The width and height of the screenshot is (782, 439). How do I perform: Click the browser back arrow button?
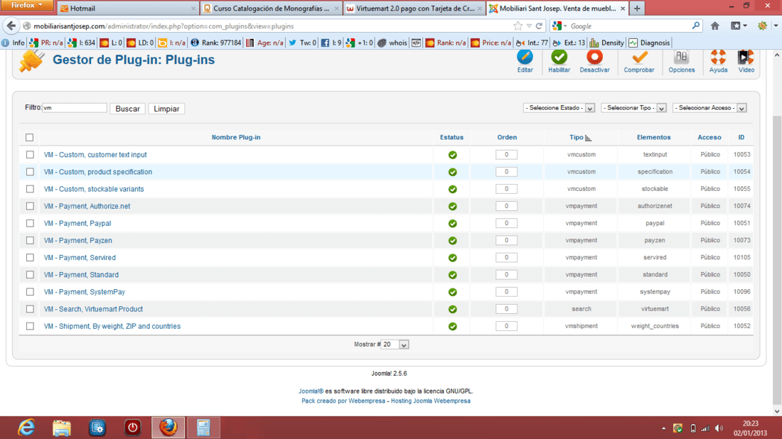(11, 26)
